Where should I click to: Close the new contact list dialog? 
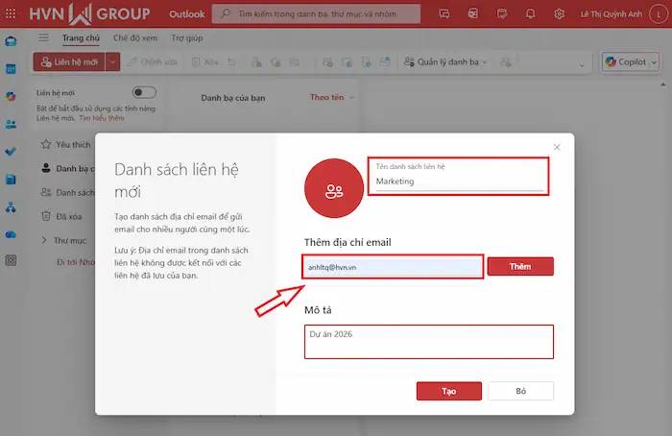pos(557,147)
